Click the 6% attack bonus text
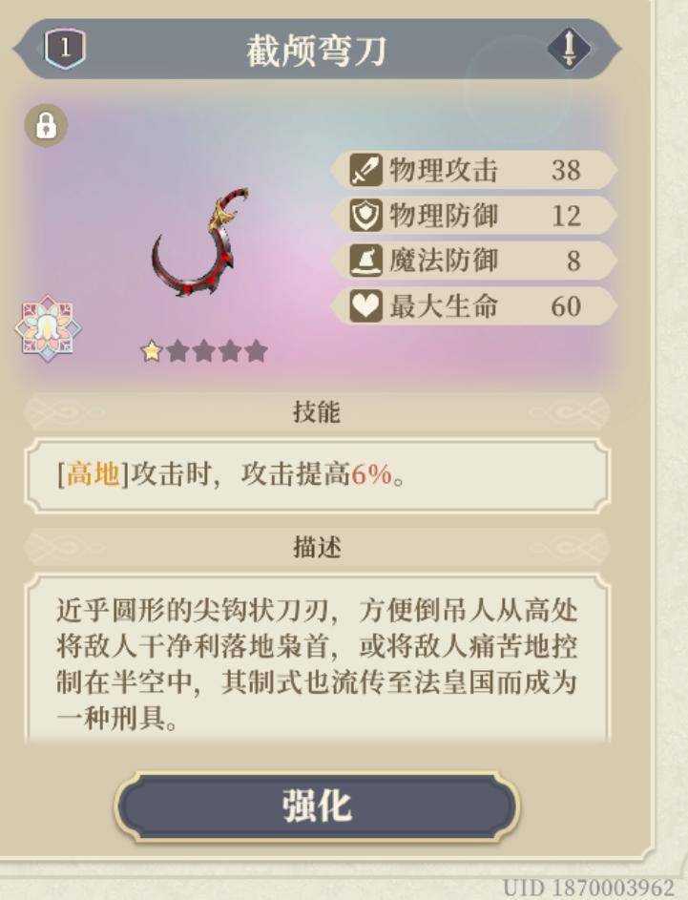 coord(371,474)
